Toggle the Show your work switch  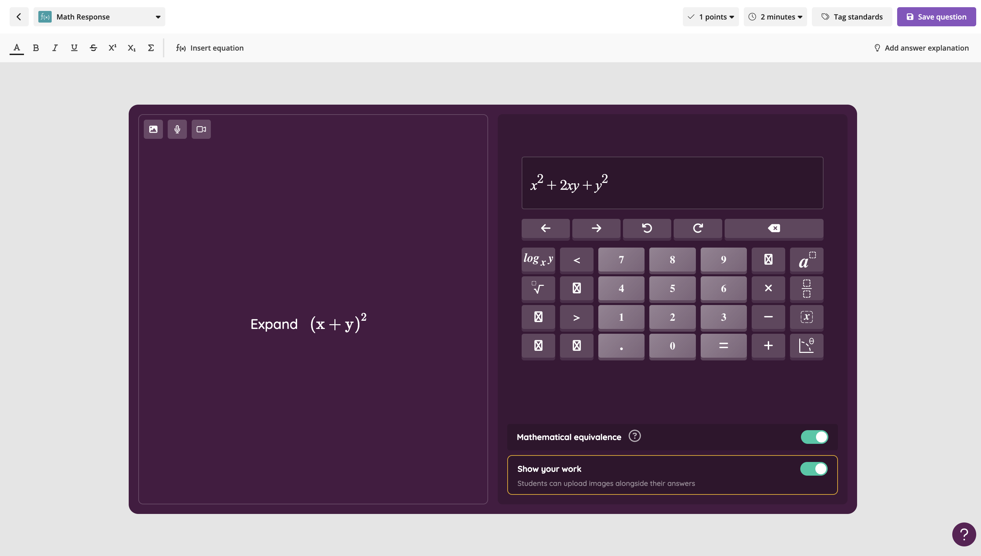coord(814,469)
